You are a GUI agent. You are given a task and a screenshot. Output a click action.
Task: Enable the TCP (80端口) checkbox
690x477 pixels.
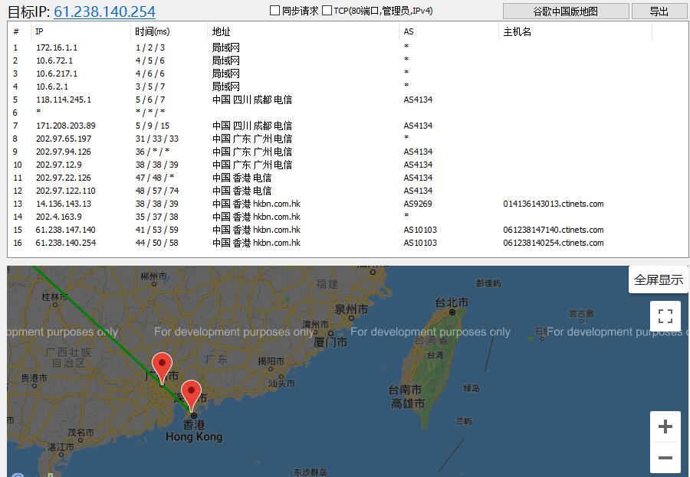pos(327,11)
